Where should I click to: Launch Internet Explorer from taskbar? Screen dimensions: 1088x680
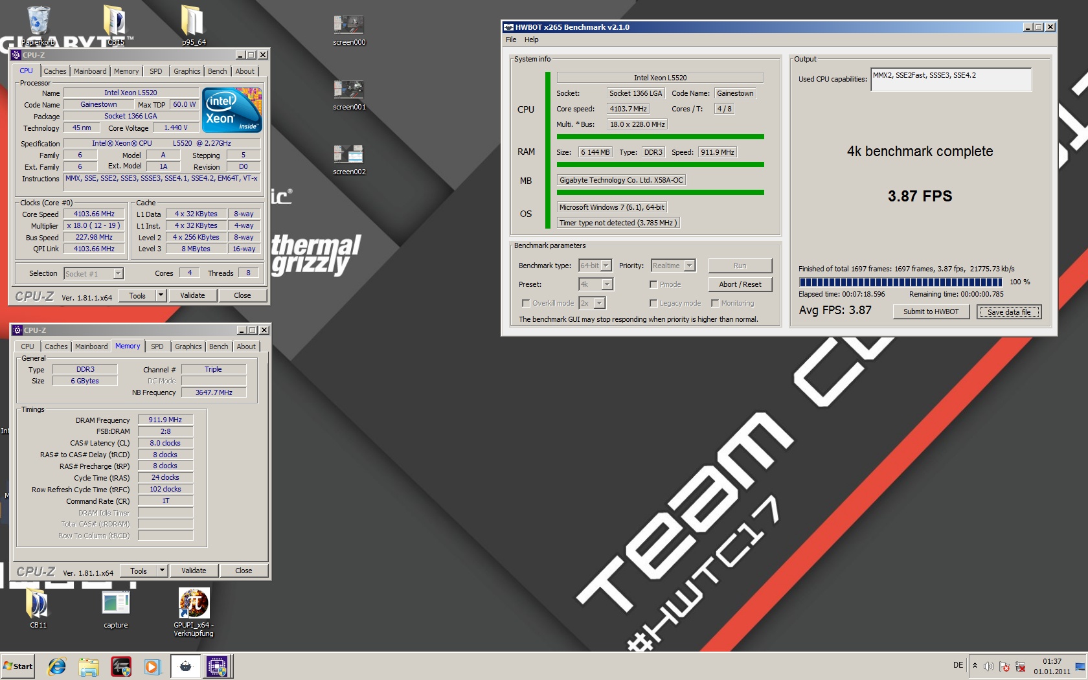point(57,666)
